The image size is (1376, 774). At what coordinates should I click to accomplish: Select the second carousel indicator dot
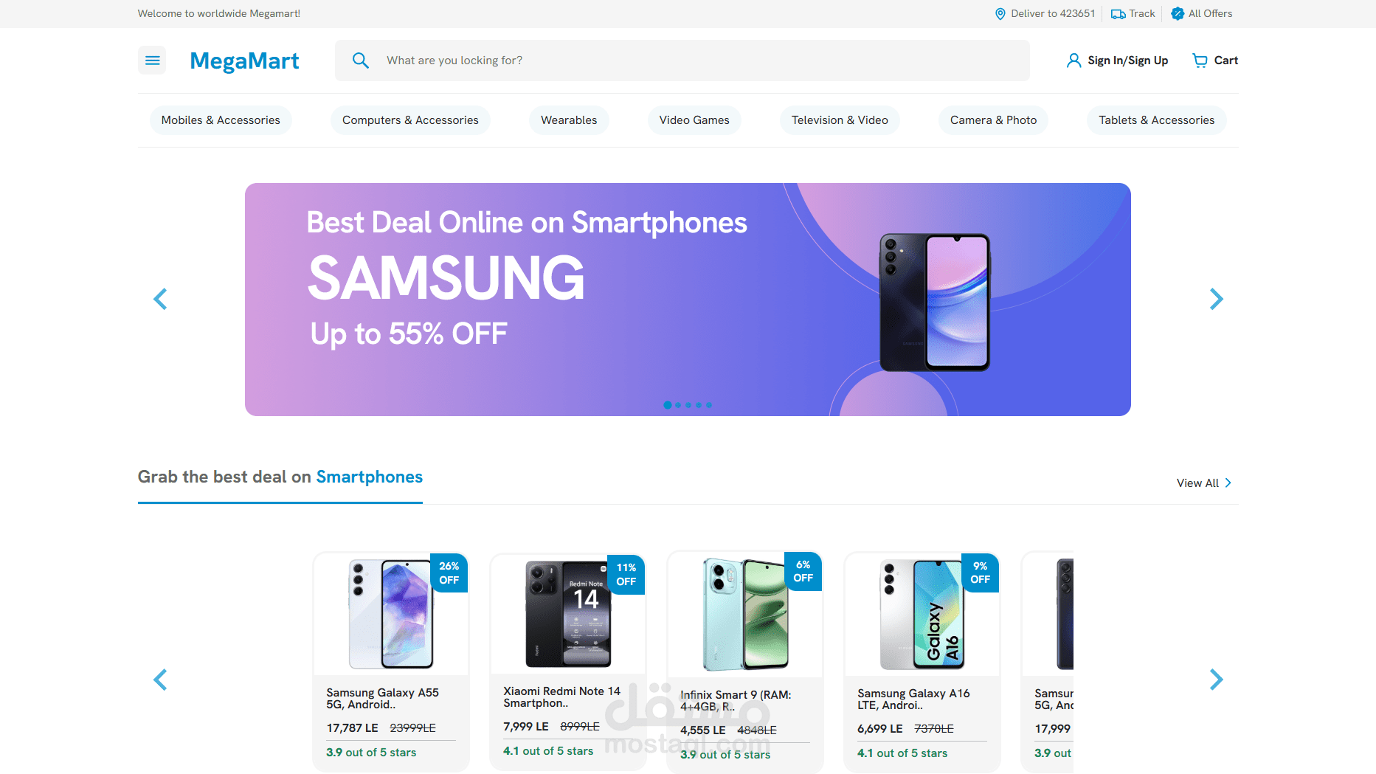click(677, 405)
